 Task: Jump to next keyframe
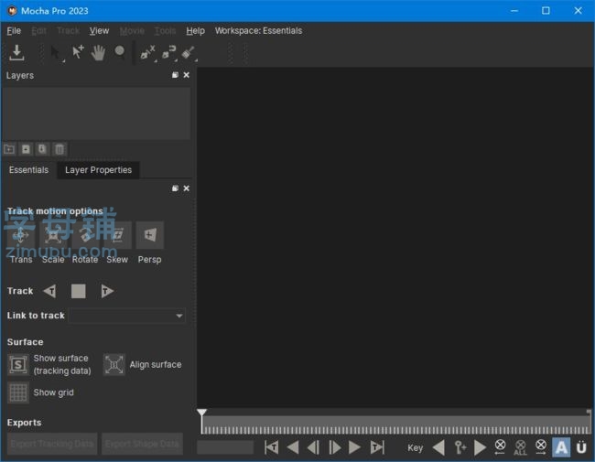tap(480, 448)
